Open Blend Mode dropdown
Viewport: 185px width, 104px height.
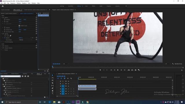26,40
